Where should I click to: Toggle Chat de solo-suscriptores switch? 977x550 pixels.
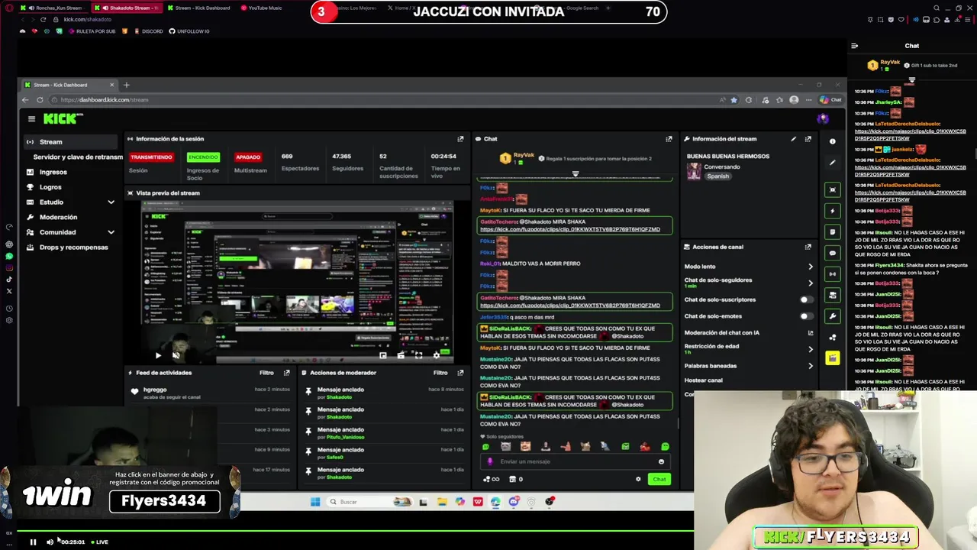coord(805,299)
